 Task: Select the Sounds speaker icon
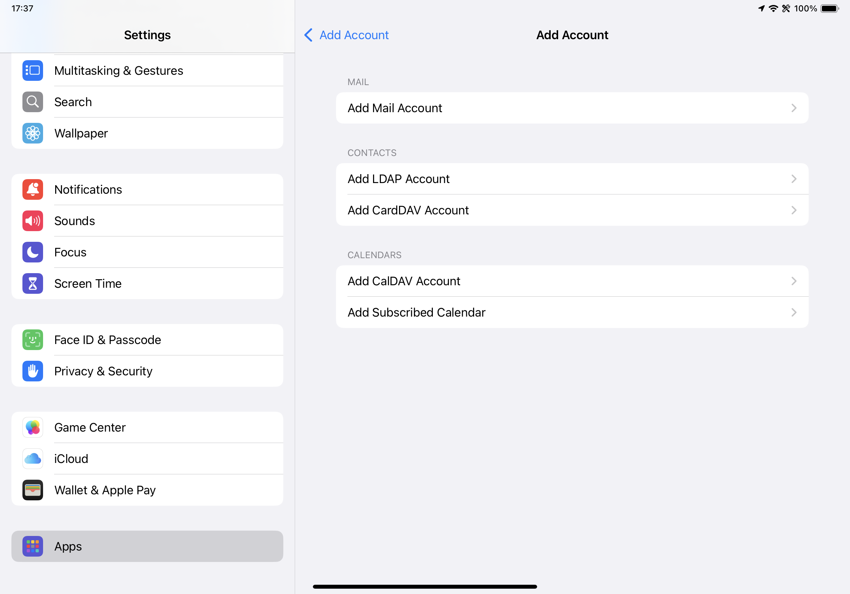(x=33, y=221)
